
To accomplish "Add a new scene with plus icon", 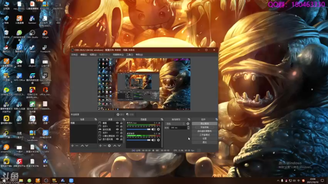I will tap(73, 146).
